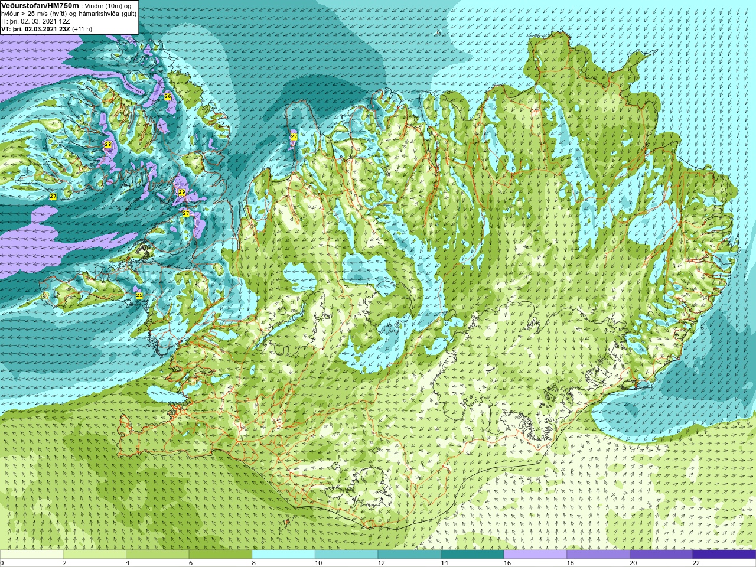Select the IT initial time 12Z line
Image resolution: width=756 pixels, height=567 pixels.
click(x=35, y=21)
